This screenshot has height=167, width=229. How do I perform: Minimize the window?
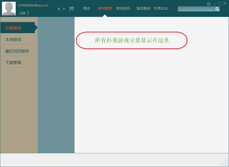coord(214,4)
